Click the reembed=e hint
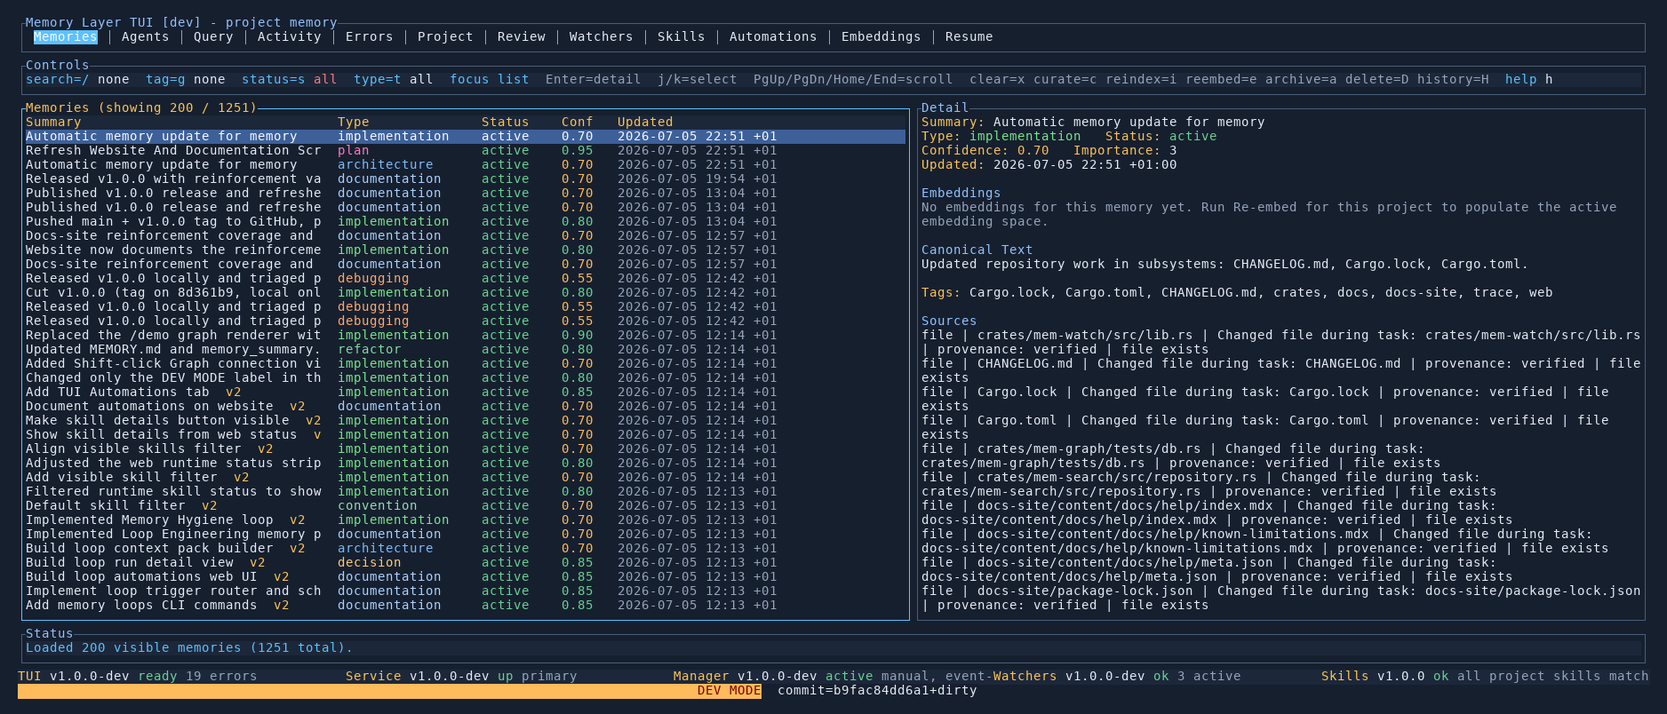Screen dimensions: 1667x714 [1221, 79]
